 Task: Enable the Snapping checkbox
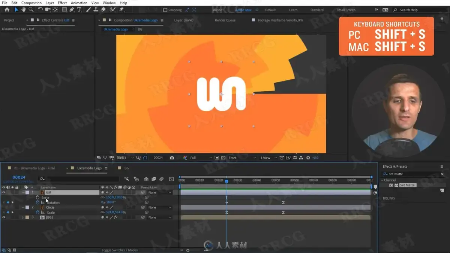pyautogui.click(x=165, y=10)
